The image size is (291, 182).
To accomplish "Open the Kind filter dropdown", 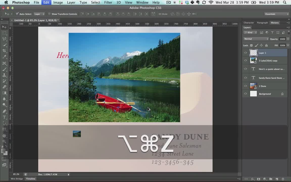I will pyautogui.click(x=250, y=33).
